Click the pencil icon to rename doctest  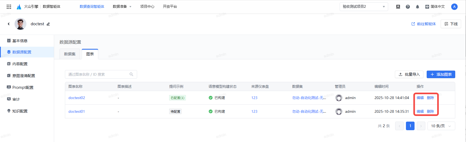coord(48,24)
